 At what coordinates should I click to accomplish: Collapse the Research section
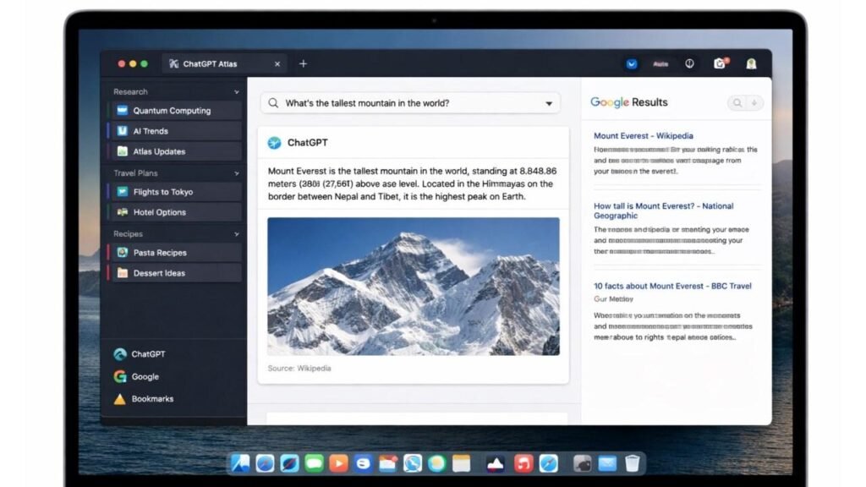point(237,92)
